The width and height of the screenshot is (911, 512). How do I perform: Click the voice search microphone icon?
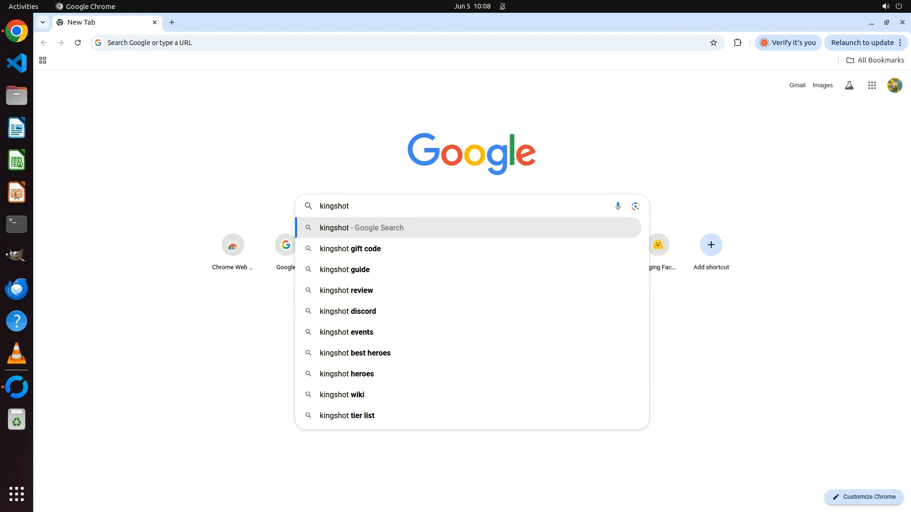point(618,206)
